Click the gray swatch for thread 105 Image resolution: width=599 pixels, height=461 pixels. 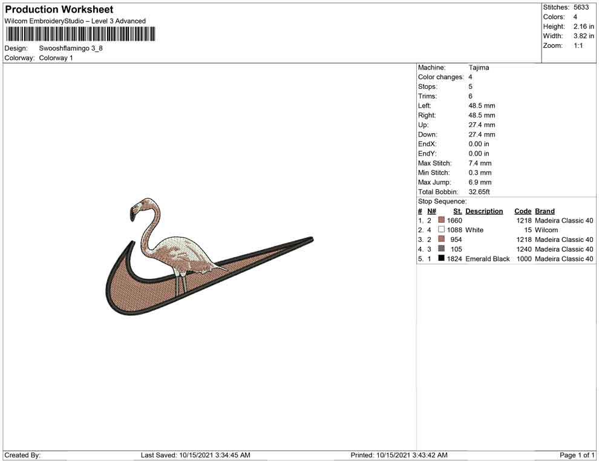pos(441,248)
